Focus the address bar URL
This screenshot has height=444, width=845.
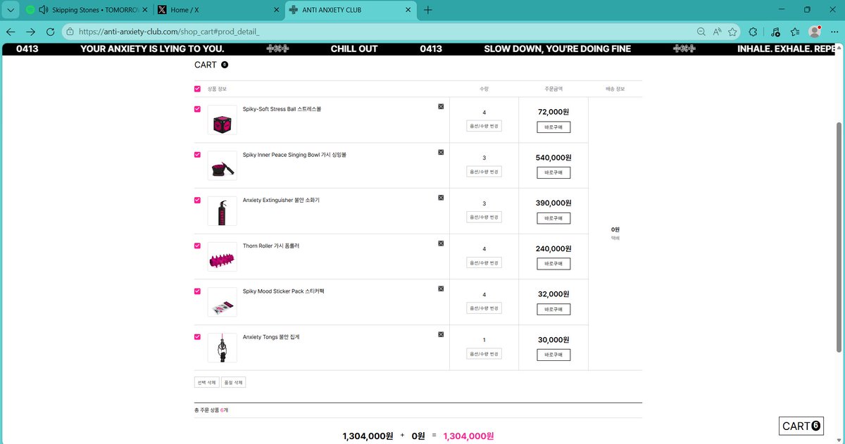169,32
